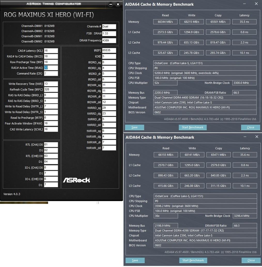The image size is (262, 267).
Task: Close the lower AIDA64 benchmark window via X
Action: coord(257,137)
